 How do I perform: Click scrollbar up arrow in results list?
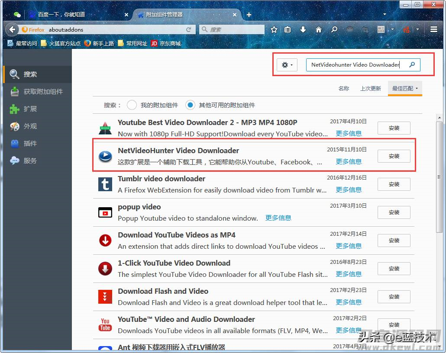pyautogui.click(x=440, y=117)
